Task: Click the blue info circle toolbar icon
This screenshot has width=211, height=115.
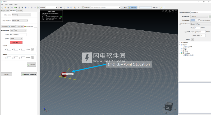Action: pos(12,7)
